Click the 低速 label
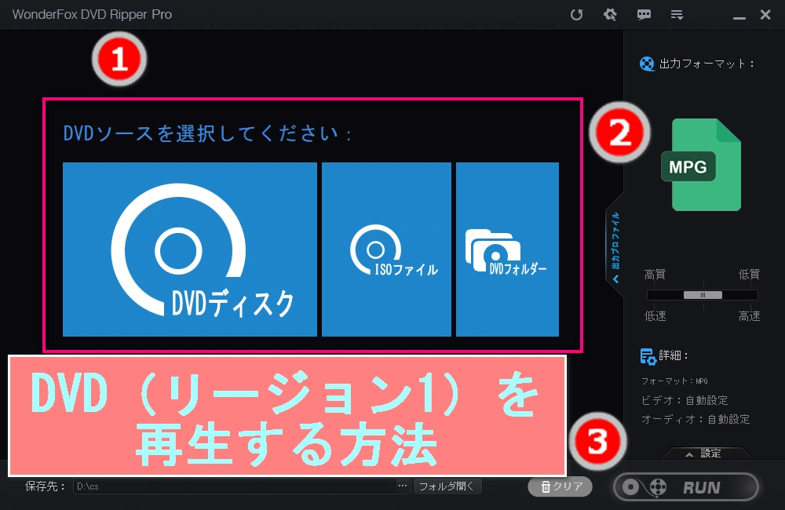The height and width of the screenshot is (510, 785). (655, 316)
